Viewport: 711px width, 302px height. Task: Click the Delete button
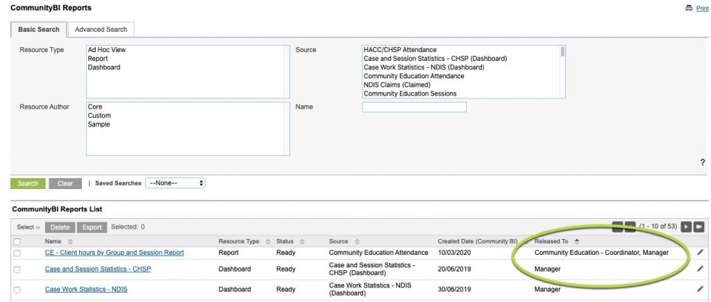(x=60, y=227)
